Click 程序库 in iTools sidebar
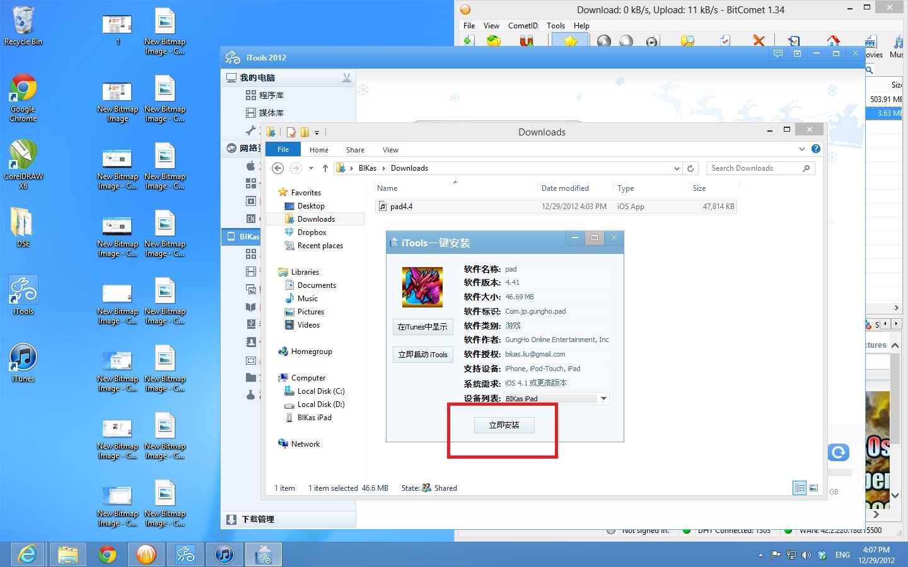Viewport: 908px width, 567px height. [x=271, y=95]
